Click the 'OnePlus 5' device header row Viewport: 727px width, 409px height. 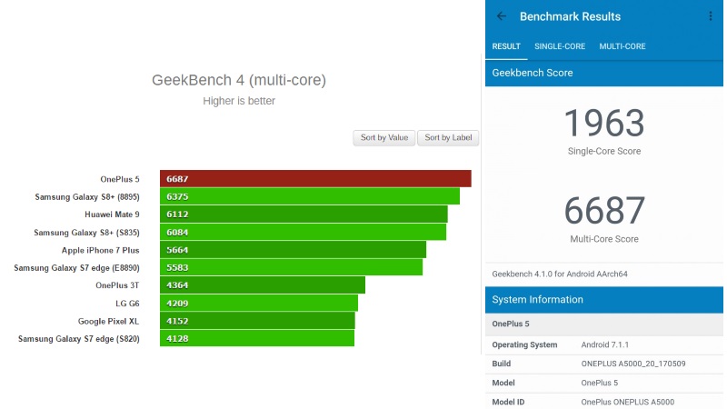coord(604,324)
